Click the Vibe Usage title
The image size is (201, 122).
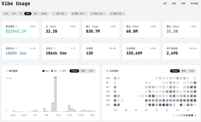coord(16,4)
